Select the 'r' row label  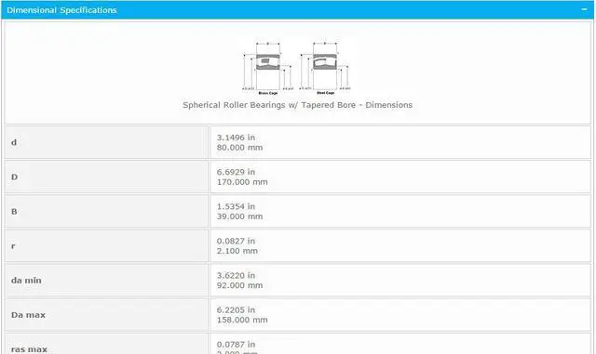(x=13, y=246)
